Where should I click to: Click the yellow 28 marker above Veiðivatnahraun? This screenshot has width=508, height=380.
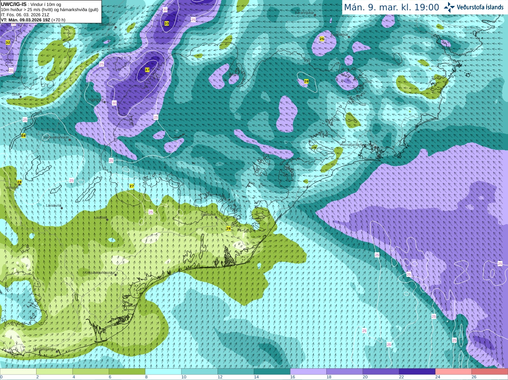pos(23,136)
